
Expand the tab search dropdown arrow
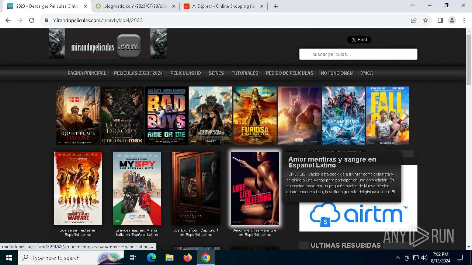pyautogui.click(x=413, y=5)
